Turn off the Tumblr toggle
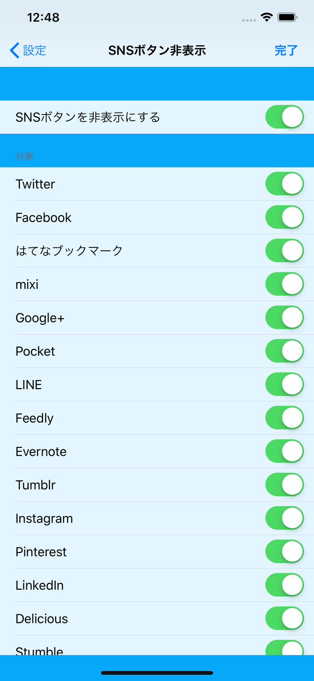The width and height of the screenshot is (314, 681). point(285,484)
